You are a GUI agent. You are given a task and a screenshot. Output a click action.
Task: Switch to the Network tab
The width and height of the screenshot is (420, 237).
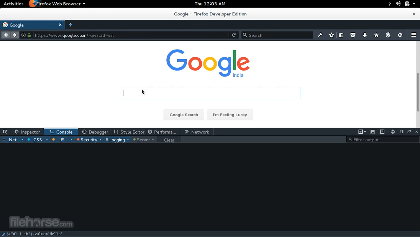[x=197, y=132]
